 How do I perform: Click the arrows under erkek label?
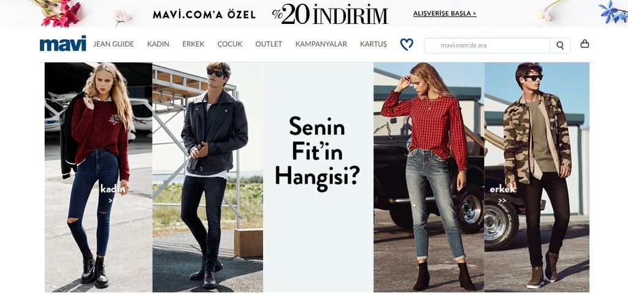502,200
